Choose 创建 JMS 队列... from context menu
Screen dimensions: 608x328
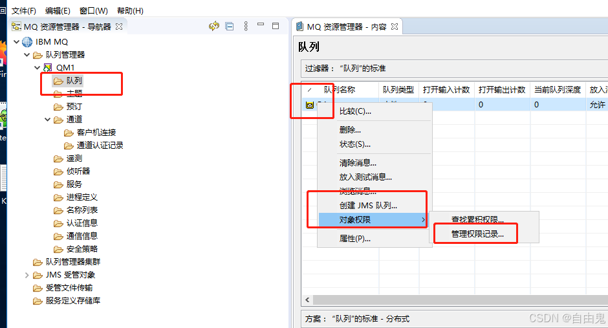(x=375, y=206)
